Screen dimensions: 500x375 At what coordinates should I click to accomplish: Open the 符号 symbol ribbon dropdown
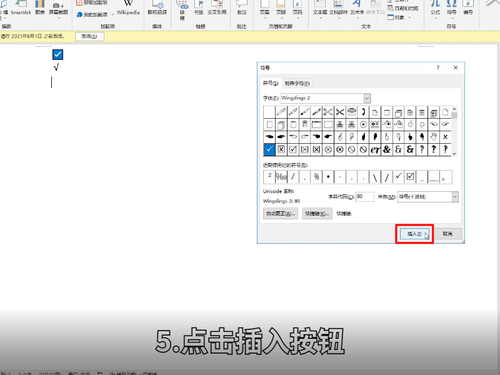[451, 18]
